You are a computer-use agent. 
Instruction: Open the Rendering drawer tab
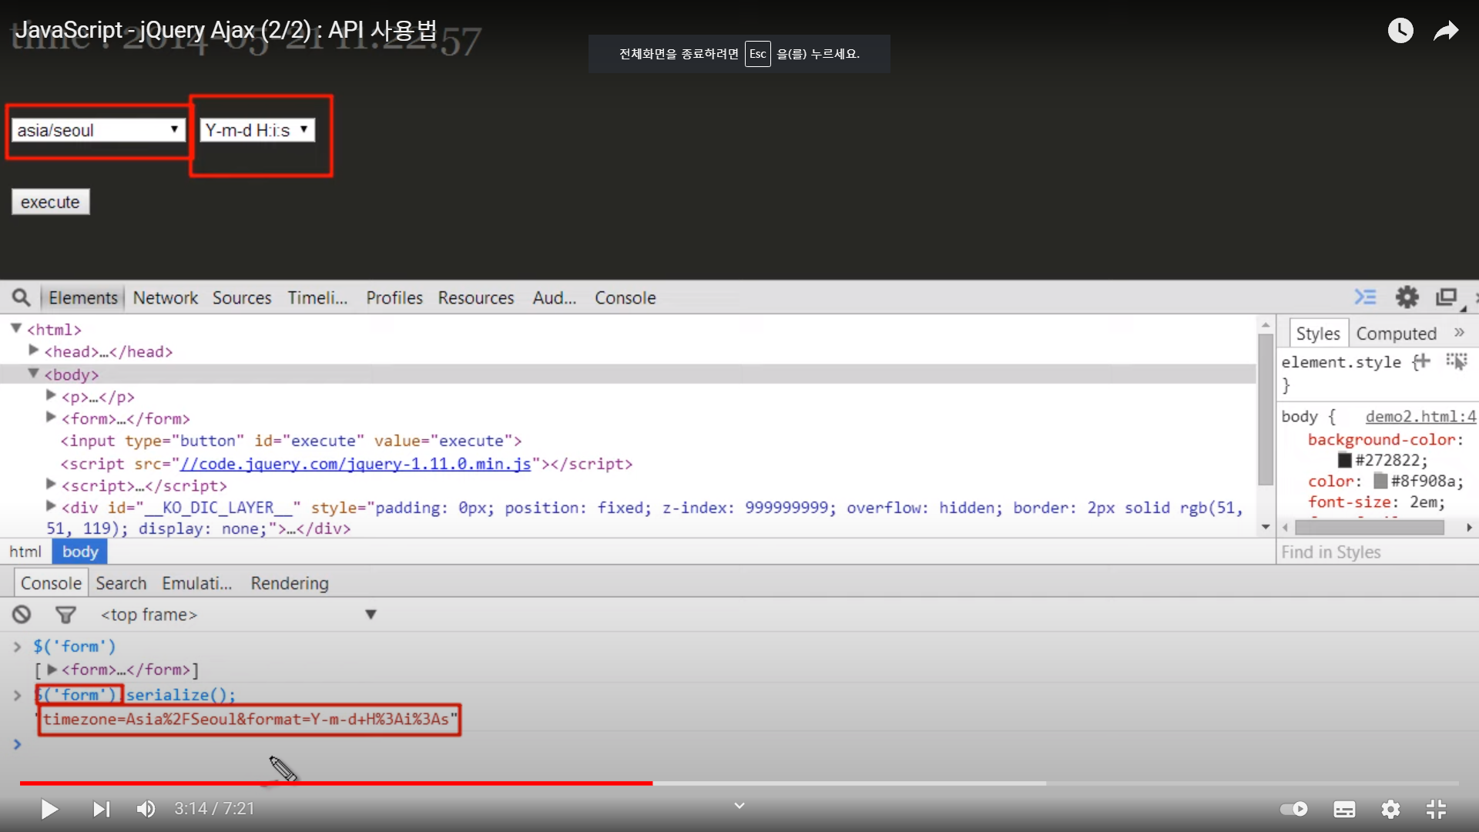point(290,583)
